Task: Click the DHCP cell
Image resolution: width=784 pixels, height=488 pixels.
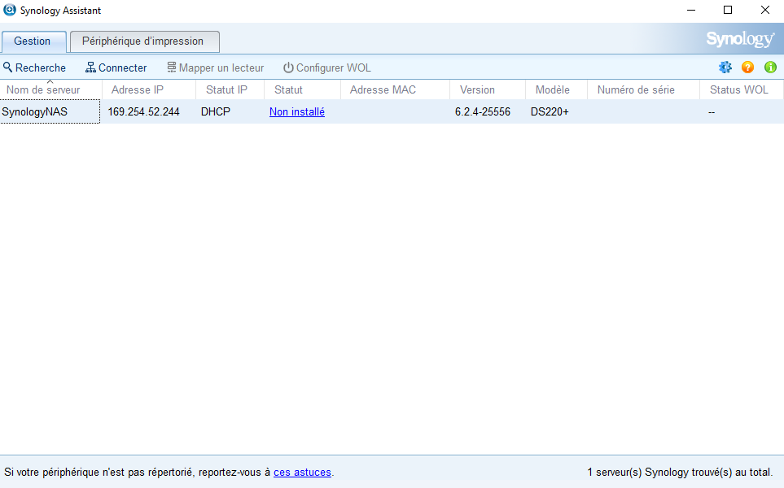Action: [216, 112]
